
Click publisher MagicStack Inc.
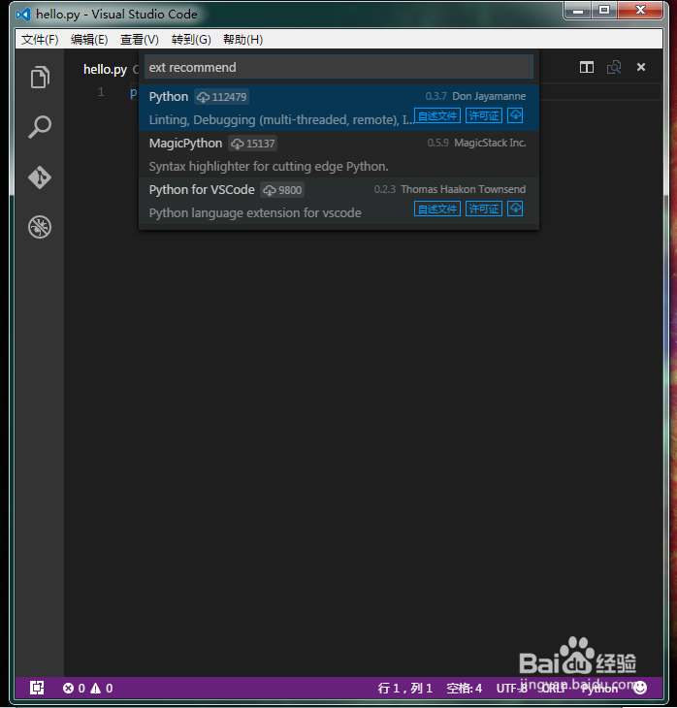pos(490,143)
